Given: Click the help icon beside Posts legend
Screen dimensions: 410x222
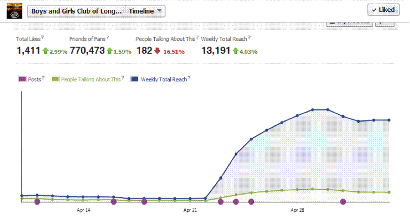Looking at the screenshot, I should 43,78.
